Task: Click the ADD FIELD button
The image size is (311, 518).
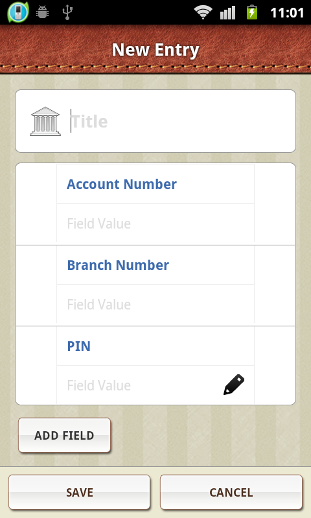Action: click(64, 435)
